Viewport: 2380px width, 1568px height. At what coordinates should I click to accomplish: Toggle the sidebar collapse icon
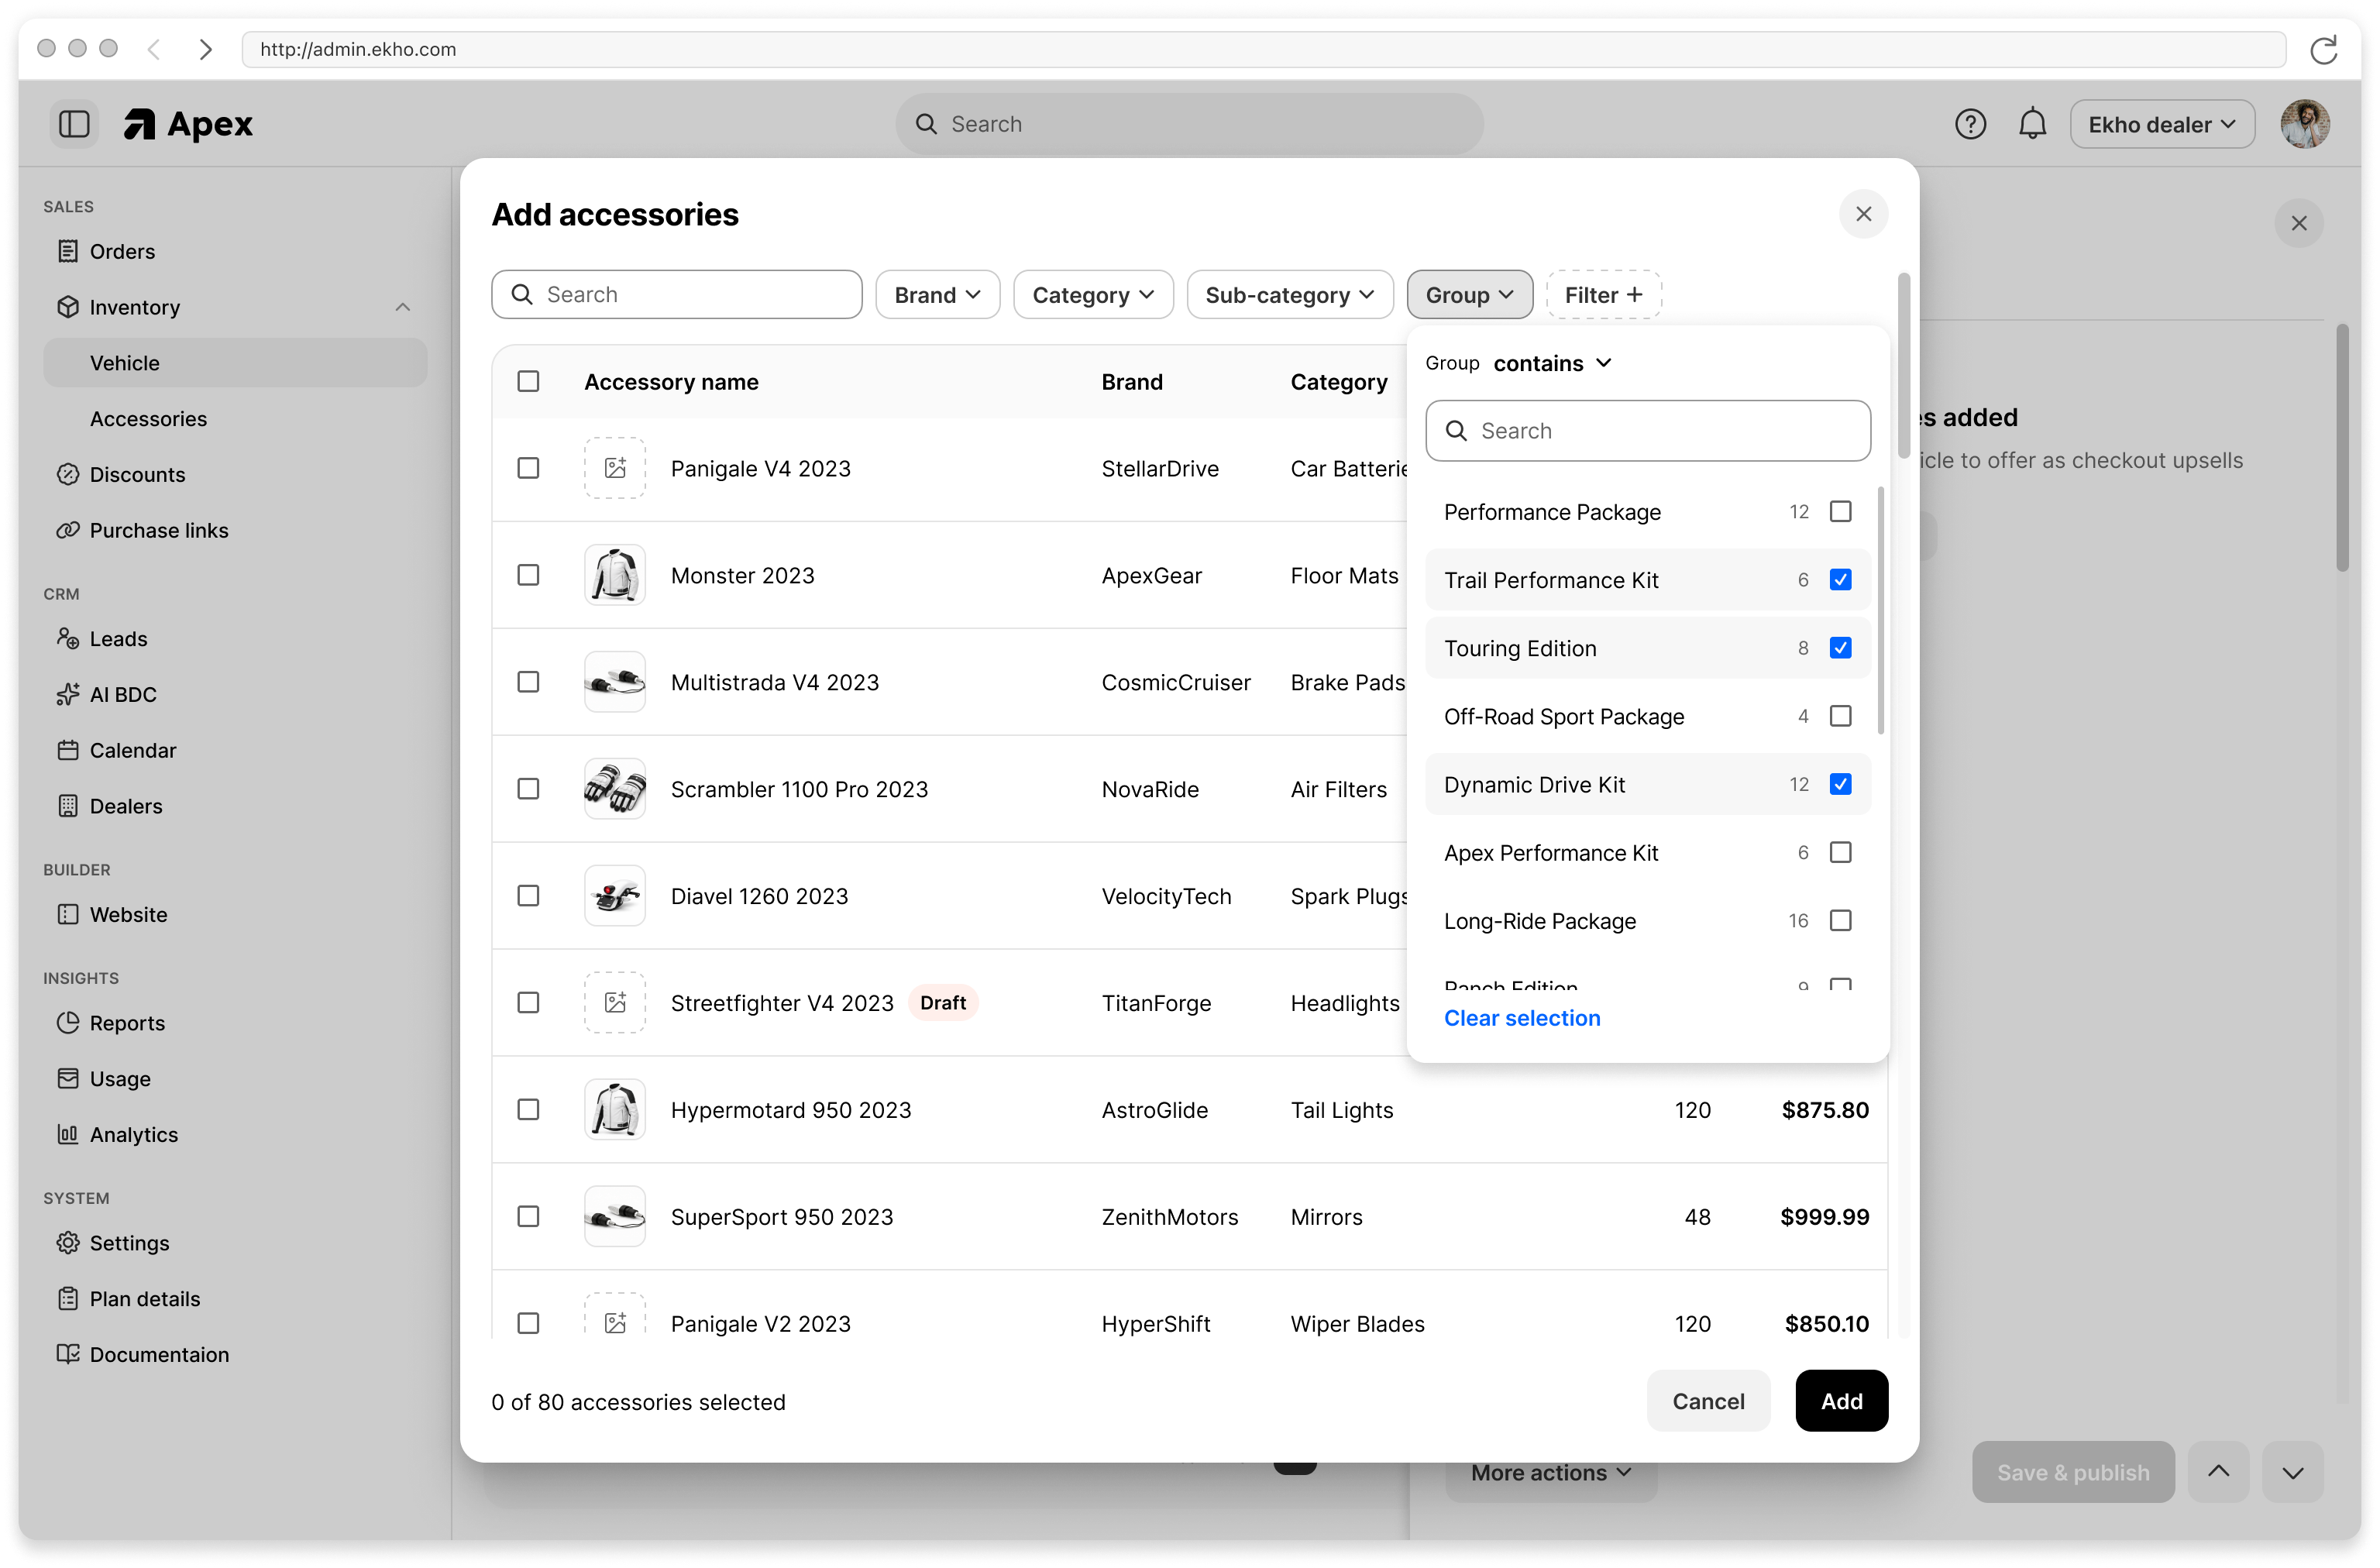(74, 123)
